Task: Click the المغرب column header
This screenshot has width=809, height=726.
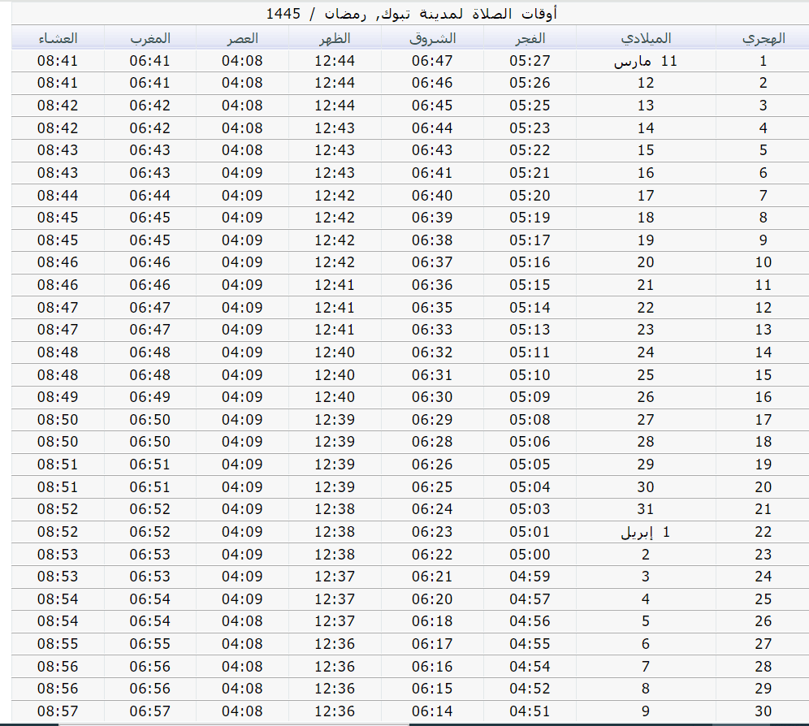Action: click(x=149, y=38)
